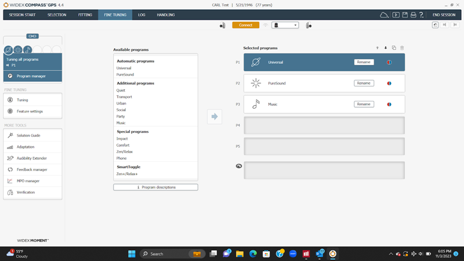
Task: Go to Session Start tab
Action: [x=22, y=15]
